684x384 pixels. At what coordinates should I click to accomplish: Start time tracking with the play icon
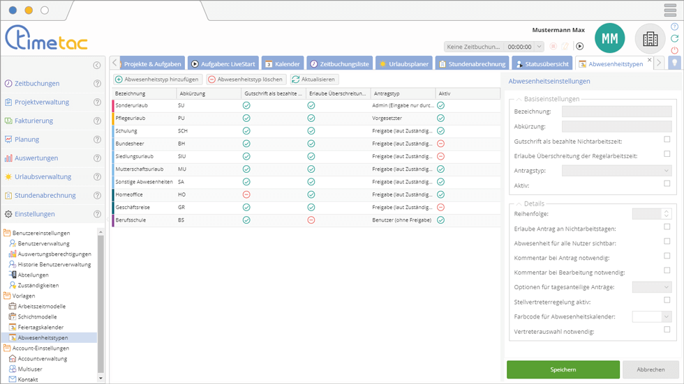point(579,47)
